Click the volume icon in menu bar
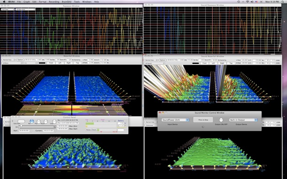Viewport: 287px width, 179px height. [252, 2]
